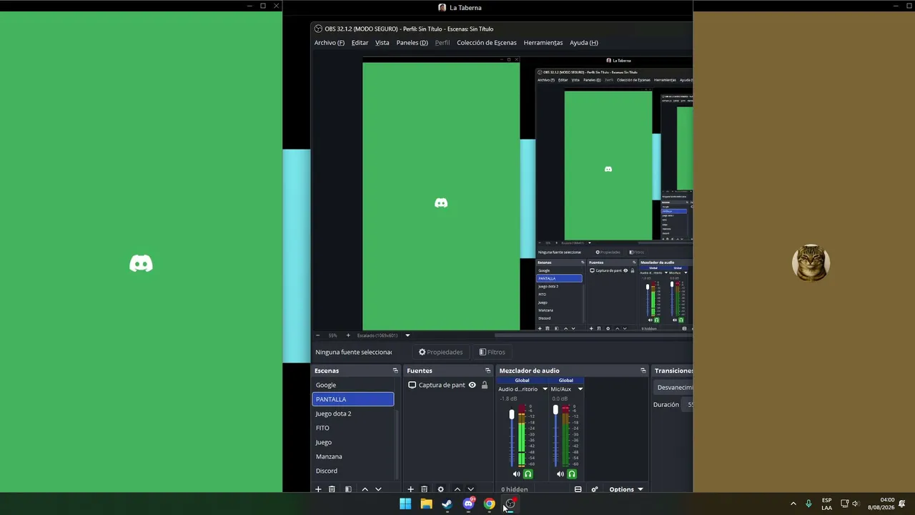Select the Juego dota 2 scene

(353, 413)
